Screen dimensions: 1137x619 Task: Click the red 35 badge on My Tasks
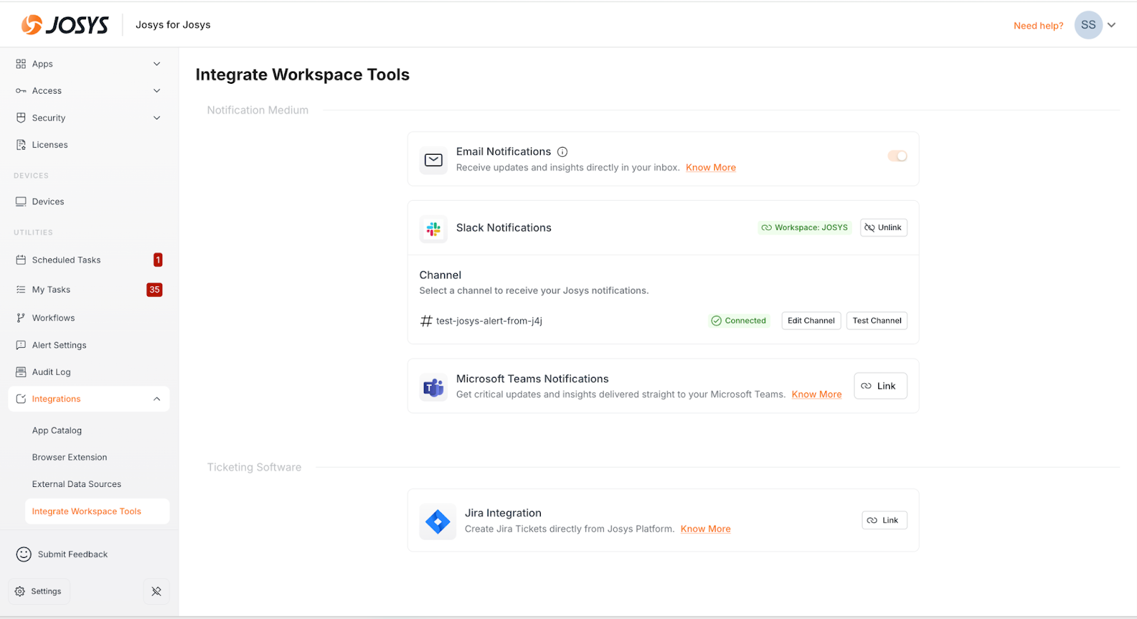tap(154, 290)
